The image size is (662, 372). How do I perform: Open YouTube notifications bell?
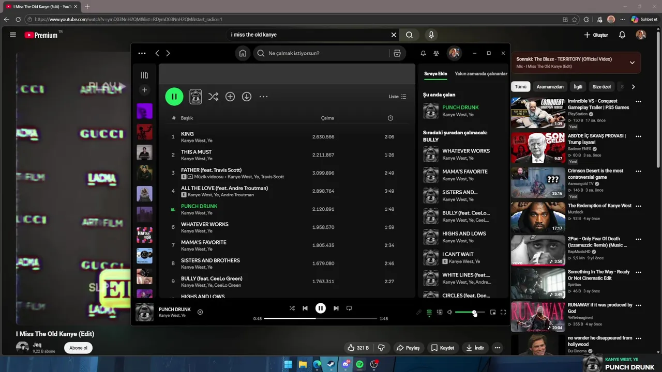click(x=622, y=35)
